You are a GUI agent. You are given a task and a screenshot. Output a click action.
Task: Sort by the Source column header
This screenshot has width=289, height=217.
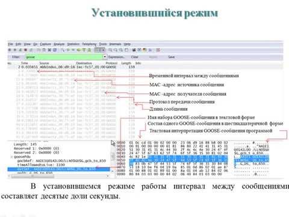[44, 63]
